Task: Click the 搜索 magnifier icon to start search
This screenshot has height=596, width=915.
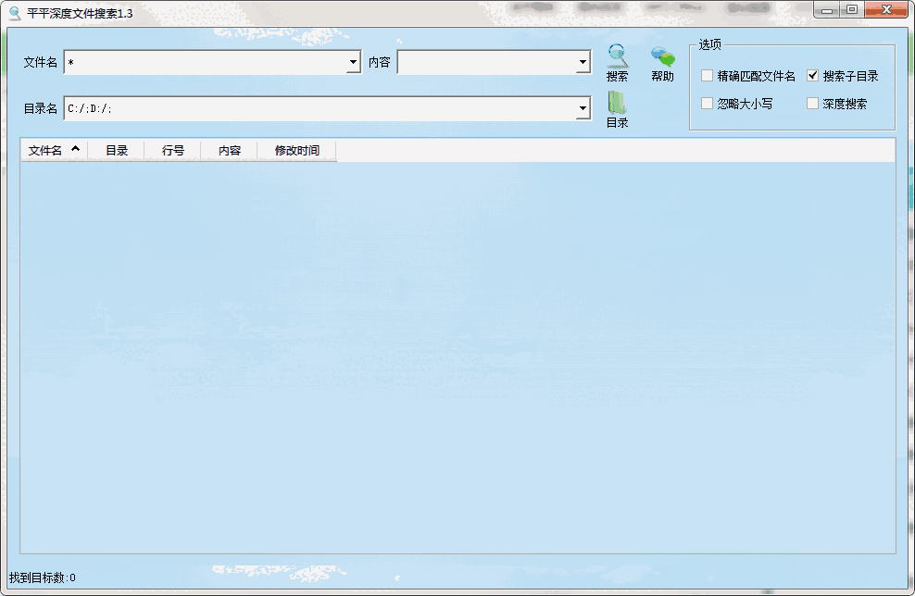Action: [x=618, y=56]
